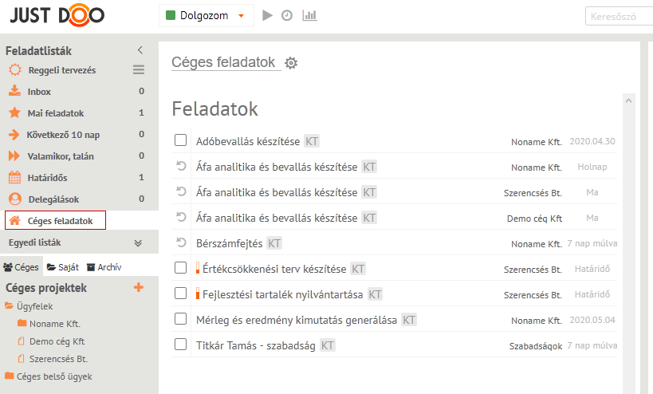Open the Inbox list
The height and width of the screenshot is (394, 653).
tap(39, 92)
